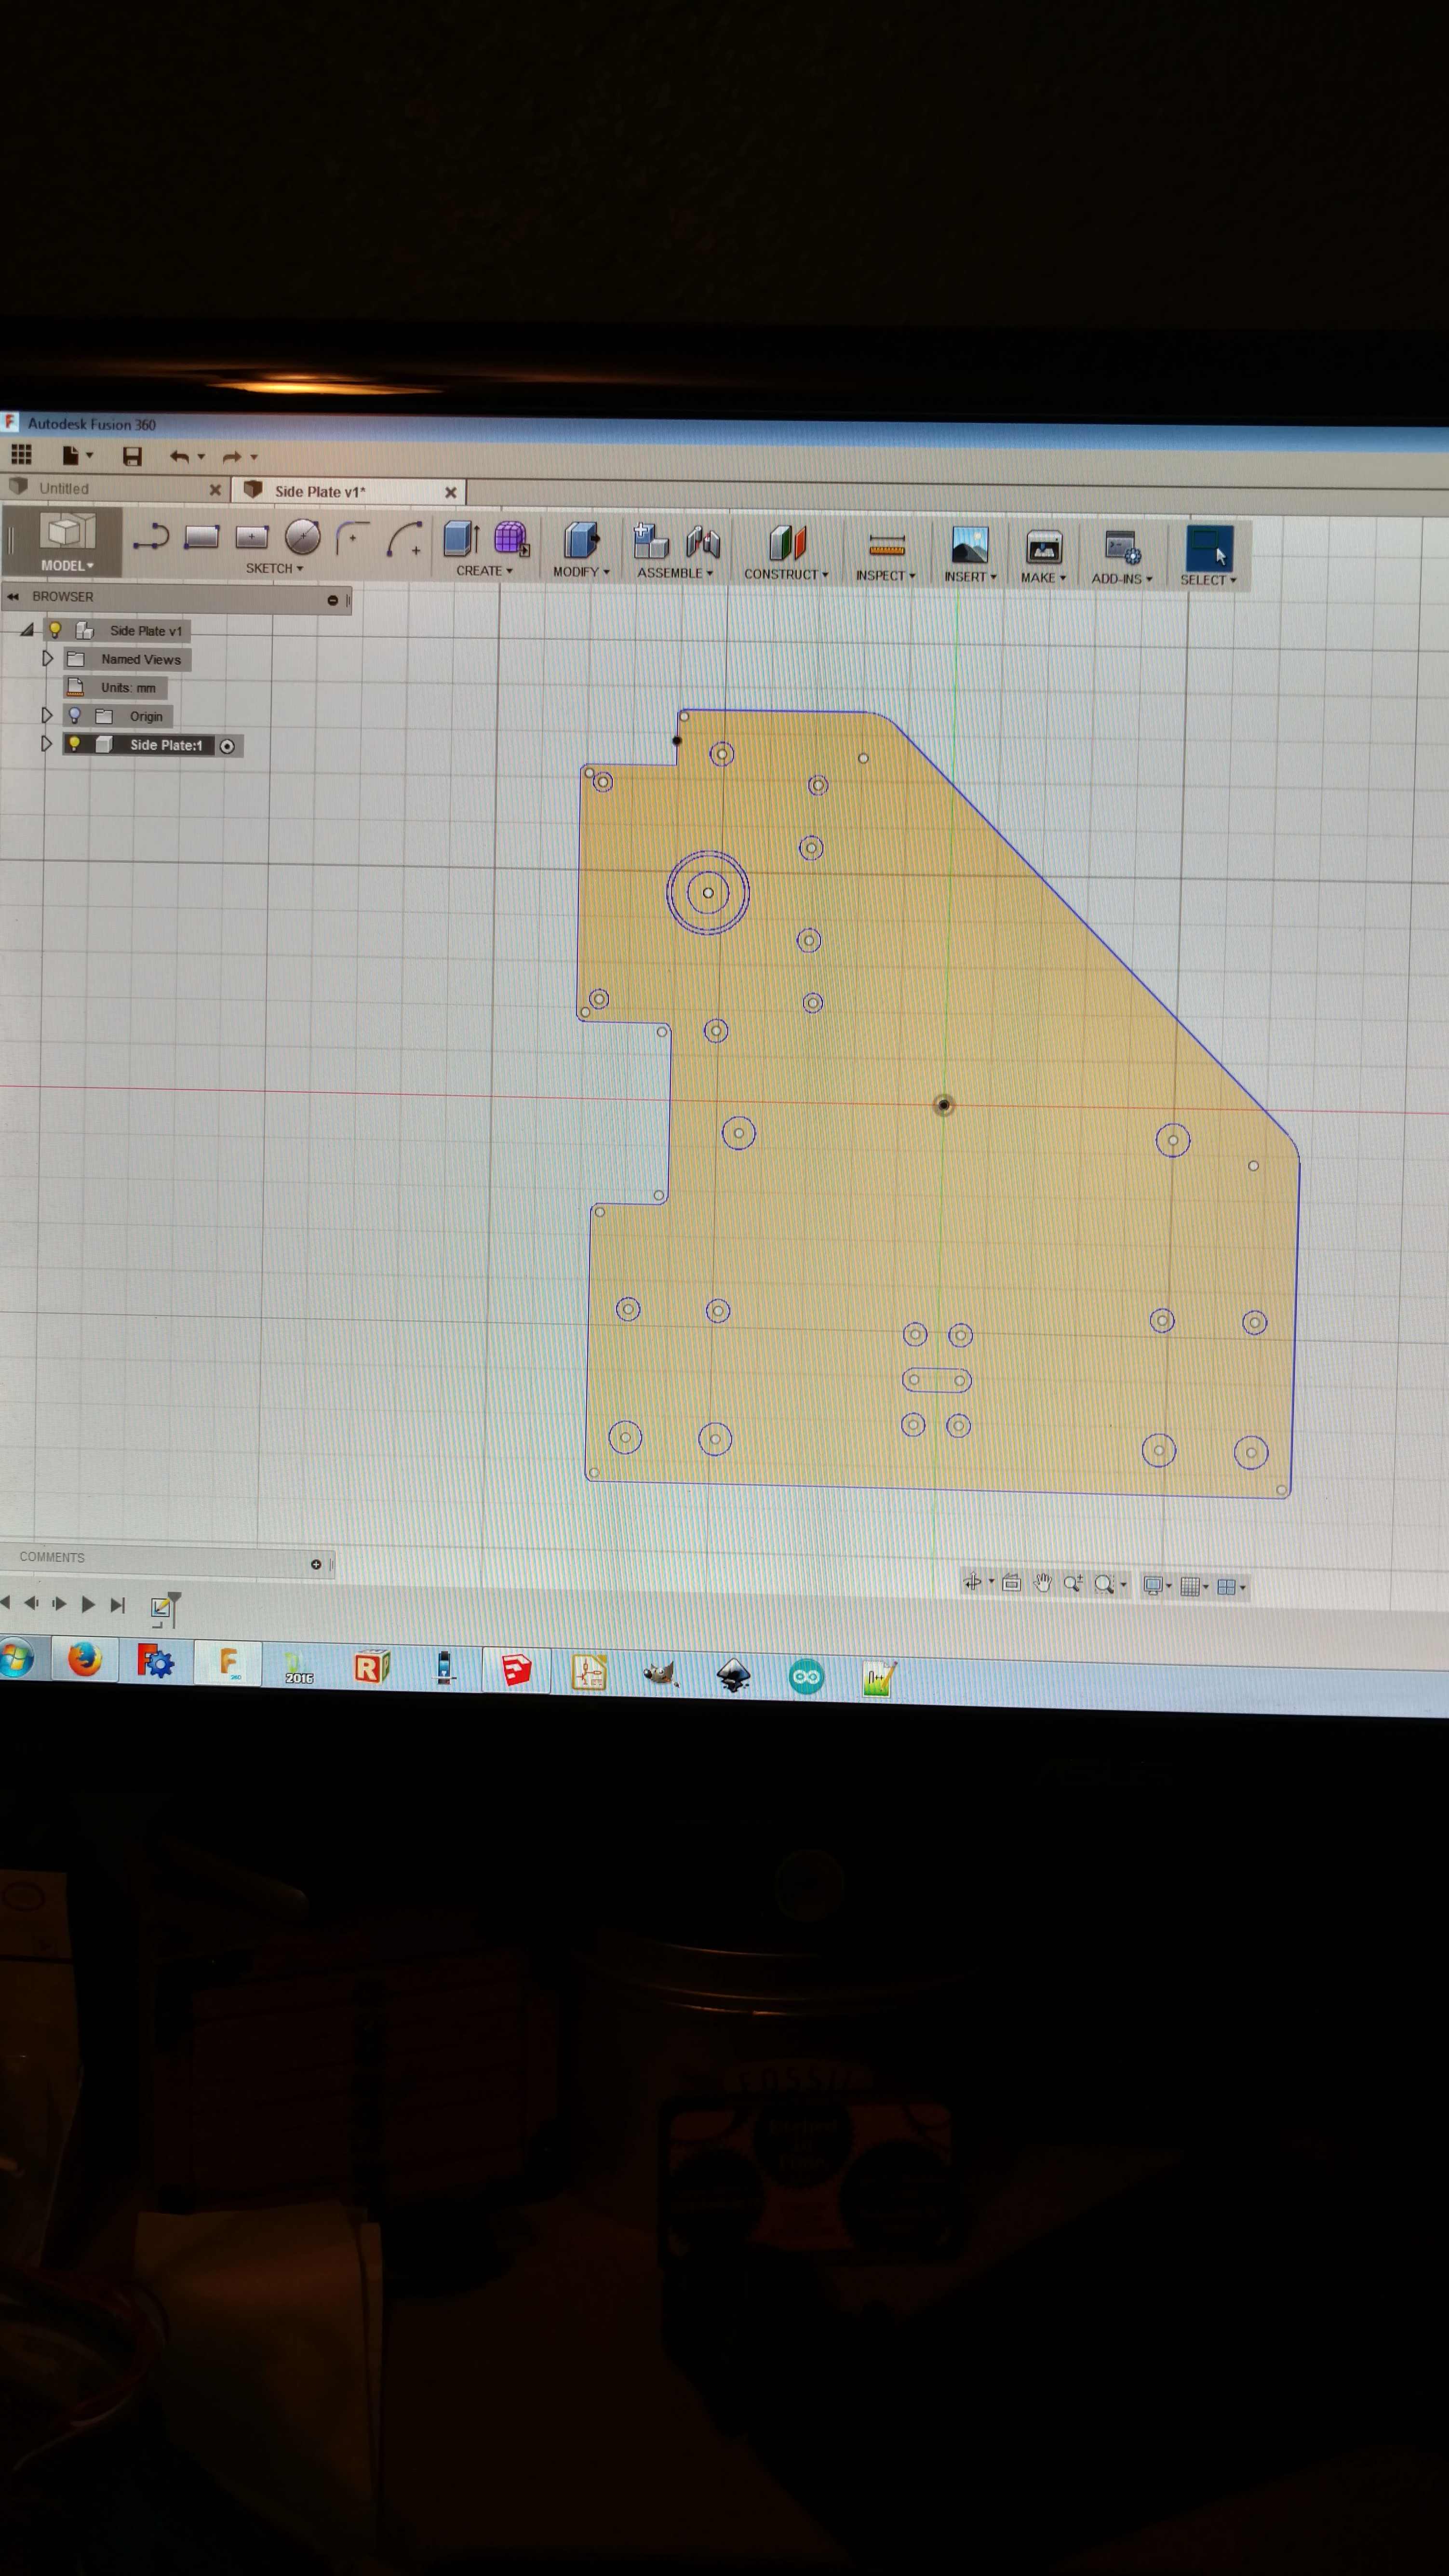
Task: Open the ASSEMBLE dropdown menu
Action: [x=675, y=573]
